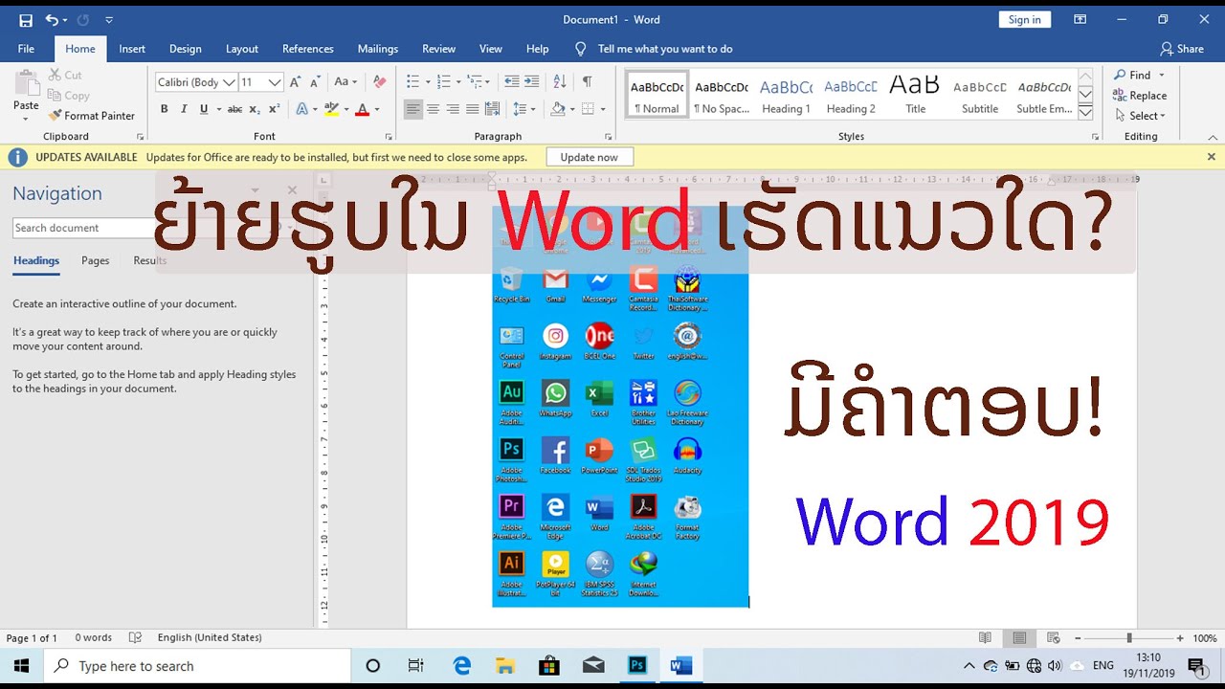Click the Tell me lightbulb search
The image size is (1225, 689).
click(x=580, y=49)
